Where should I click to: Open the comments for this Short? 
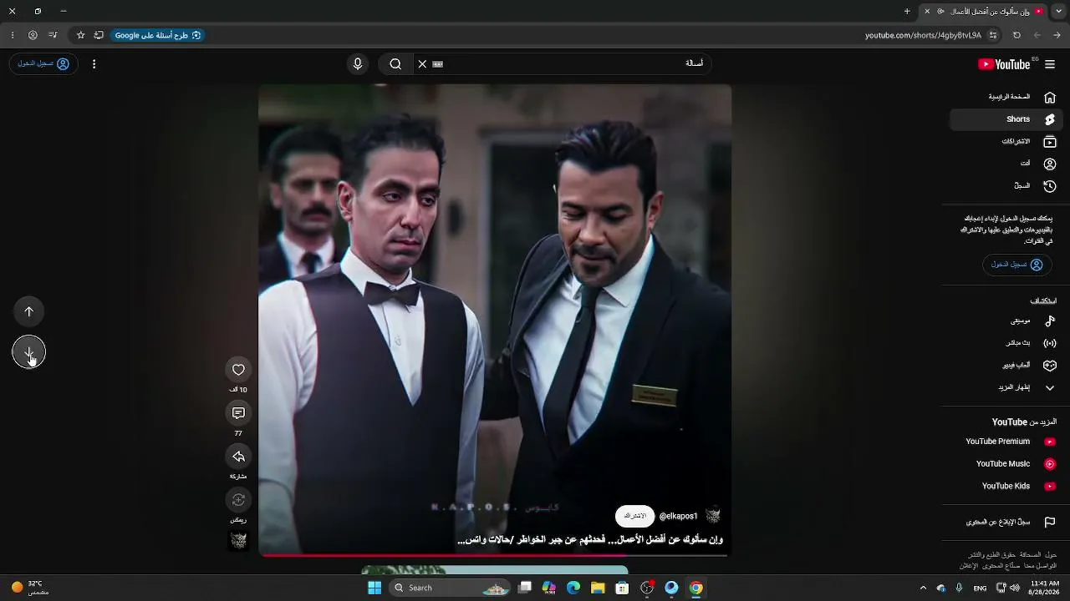click(238, 413)
